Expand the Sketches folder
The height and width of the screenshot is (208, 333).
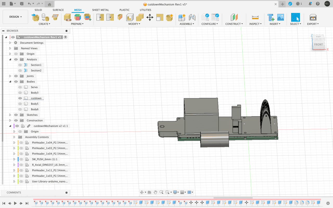coord(10,115)
